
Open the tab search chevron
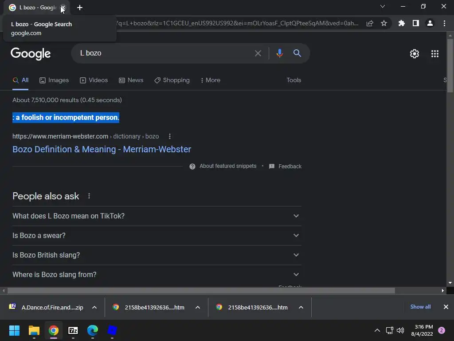[x=383, y=6]
